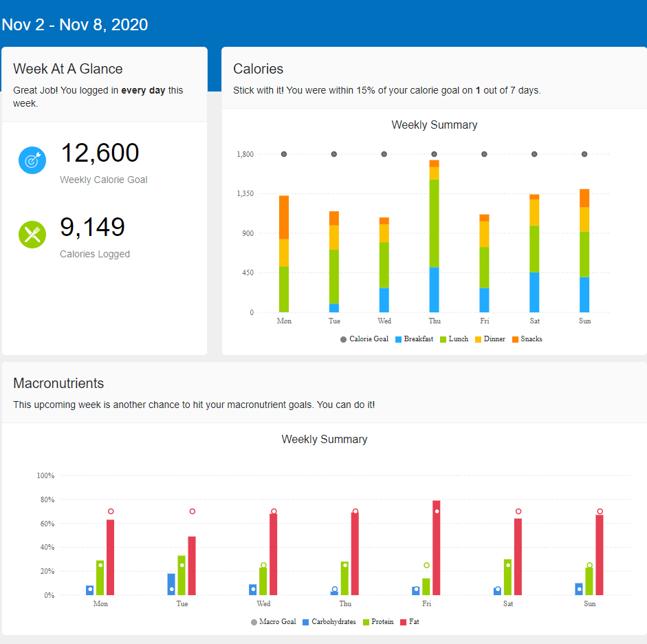Click the Weekly Calorie Goal target icon
The width and height of the screenshot is (647, 644).
pyautogui.click(x=32, y=160)
